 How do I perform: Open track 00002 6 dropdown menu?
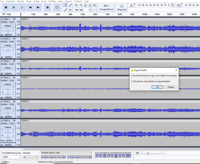tap(14, 120)
